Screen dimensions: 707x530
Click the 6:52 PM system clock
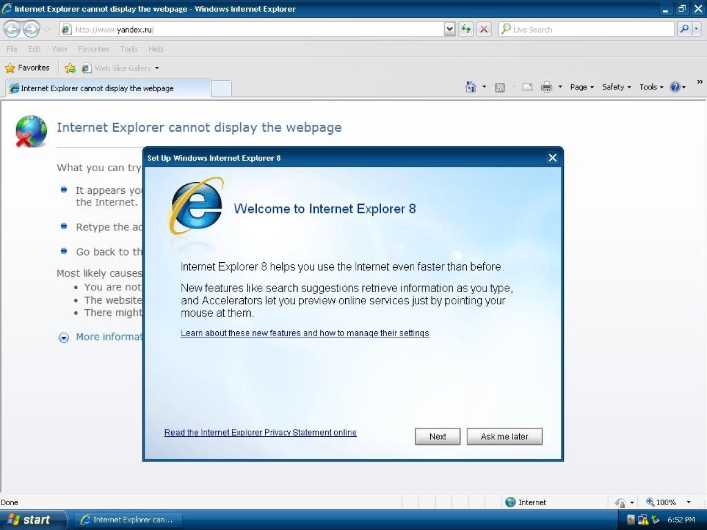pyautogui.click(x=681, y=520)
